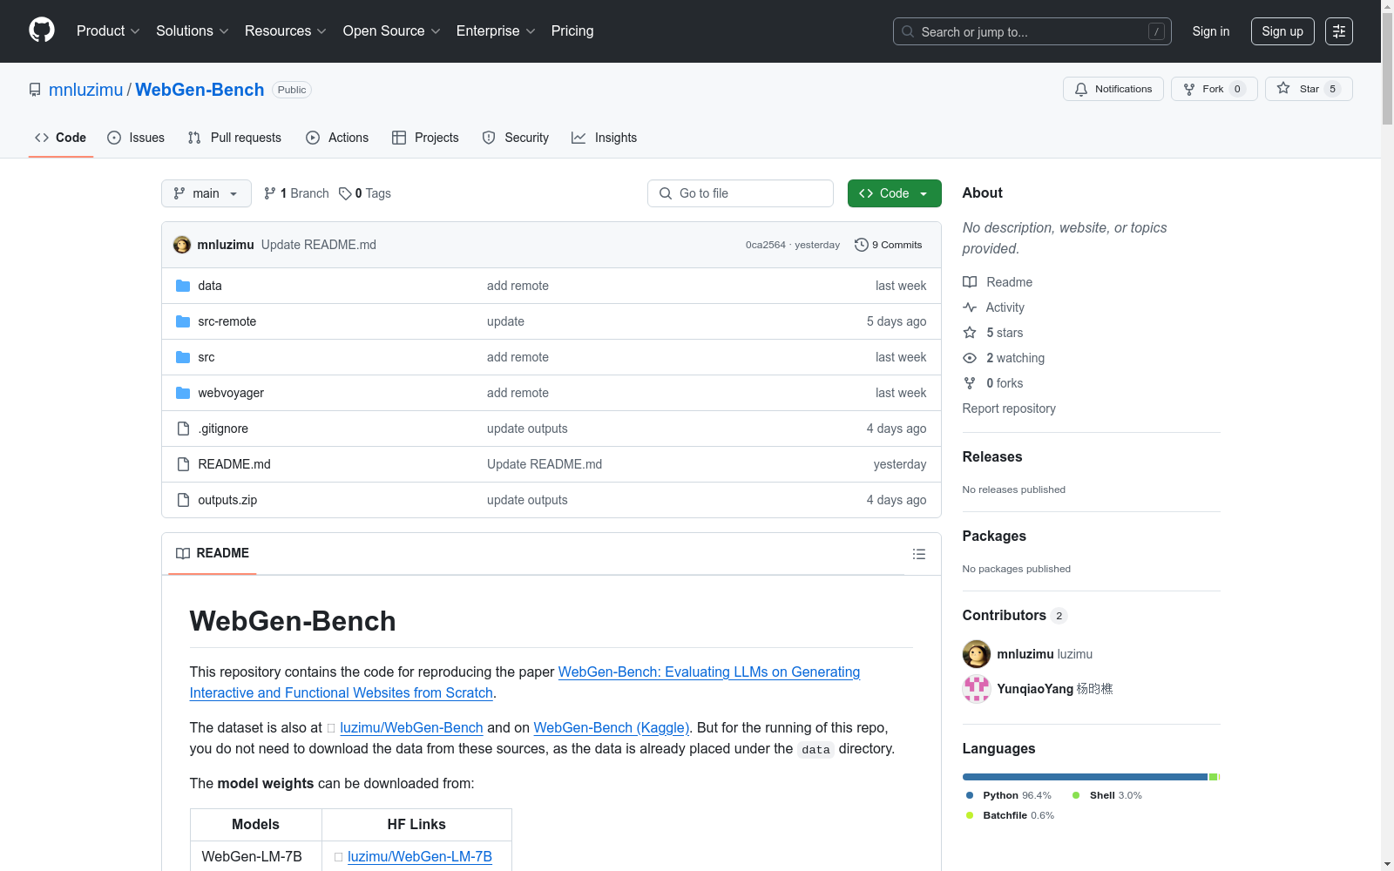Screen dimensions: 1394x871
Task: Open the Actions tab
Action: pos(337,138)
